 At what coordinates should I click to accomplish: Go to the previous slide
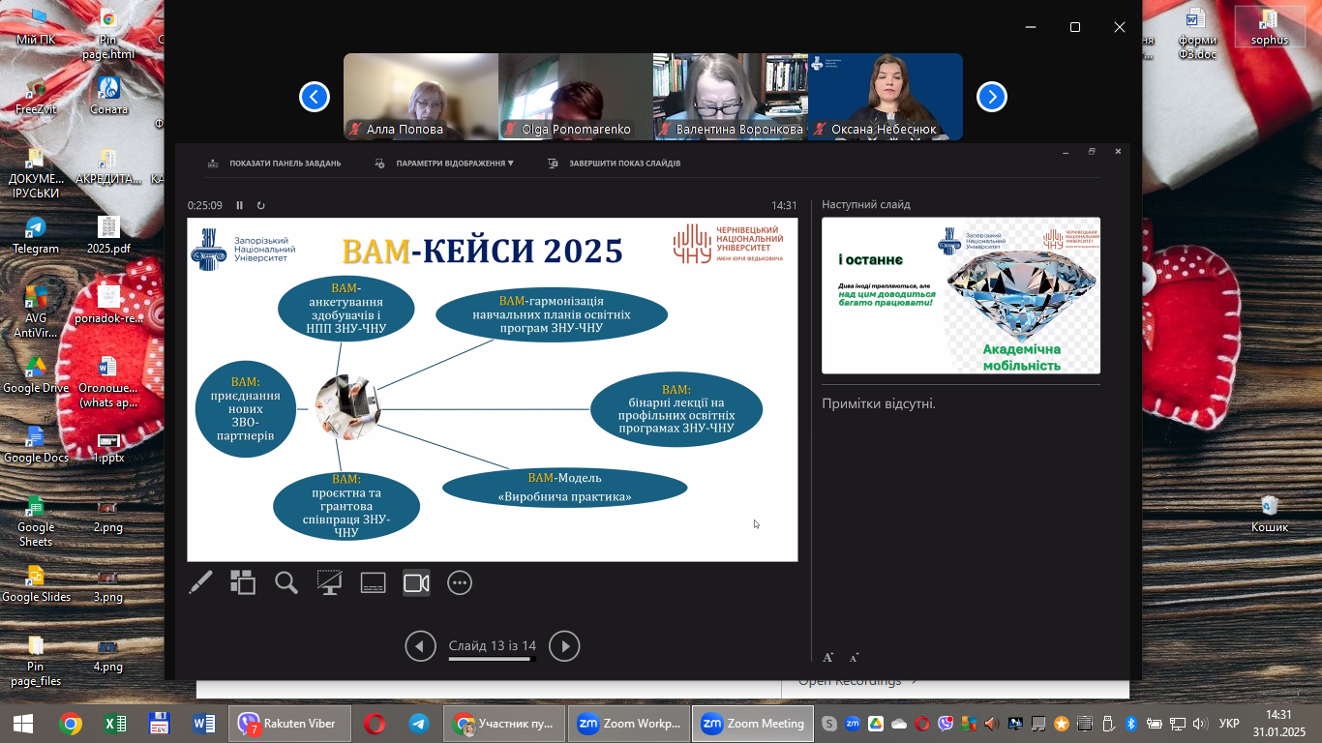[420, 646]
